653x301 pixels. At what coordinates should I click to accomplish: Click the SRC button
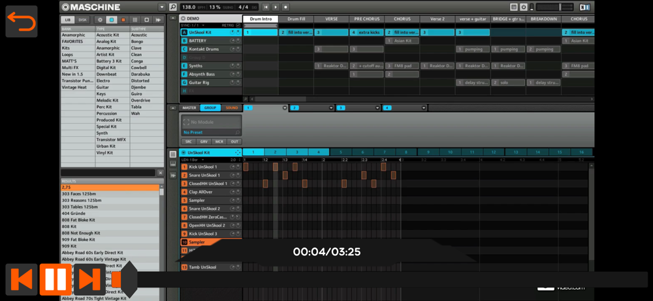click(188, 141)
